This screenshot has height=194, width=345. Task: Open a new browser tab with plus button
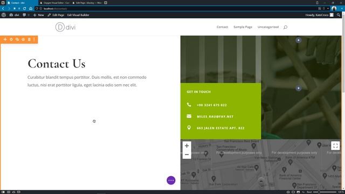coord(106,3)
